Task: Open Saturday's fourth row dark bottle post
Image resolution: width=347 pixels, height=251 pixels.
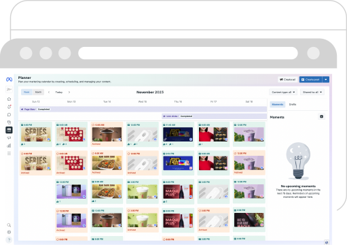Action: (249, 220)
